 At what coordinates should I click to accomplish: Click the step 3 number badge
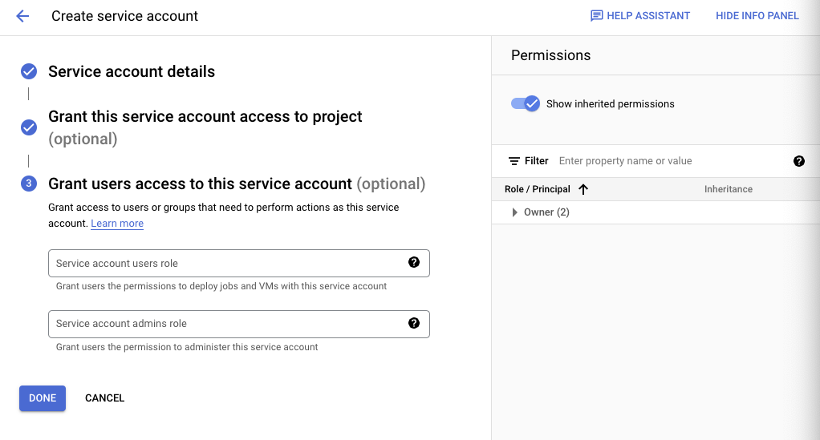(29, 184)
